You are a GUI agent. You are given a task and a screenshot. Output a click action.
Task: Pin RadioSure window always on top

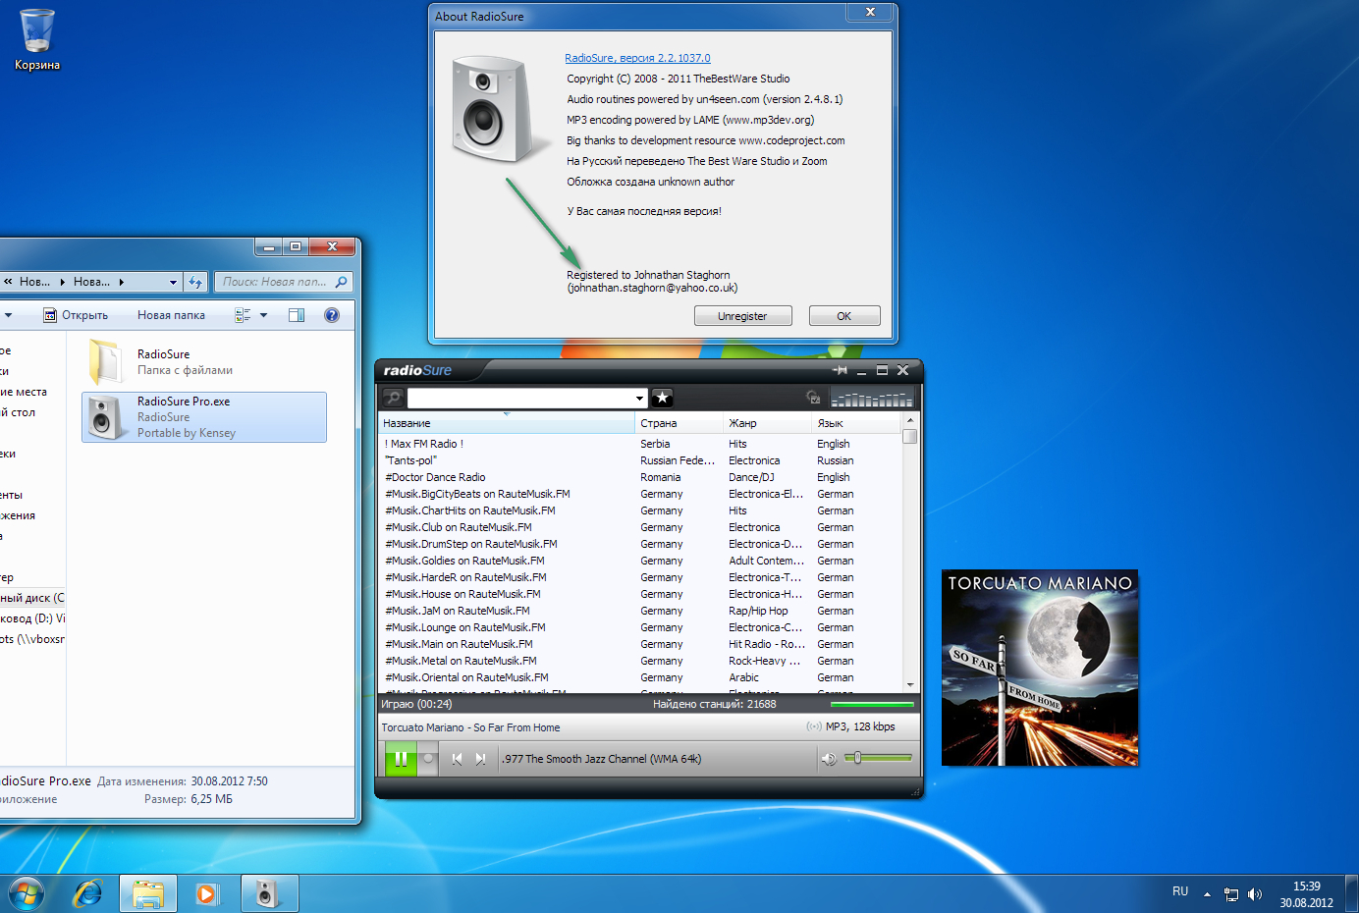click(841, 370)
